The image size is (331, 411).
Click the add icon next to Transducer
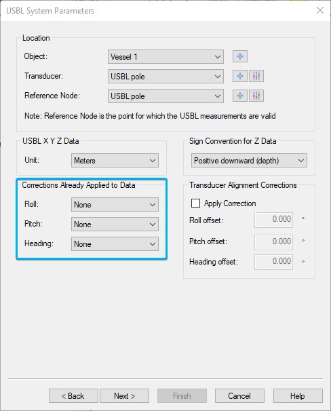(x=240, y=76)
